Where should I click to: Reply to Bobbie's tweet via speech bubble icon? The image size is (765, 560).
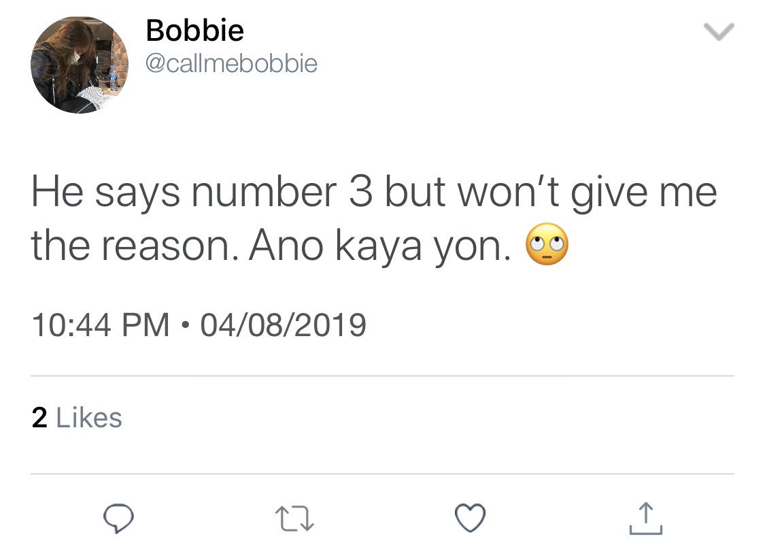point(118,518)
